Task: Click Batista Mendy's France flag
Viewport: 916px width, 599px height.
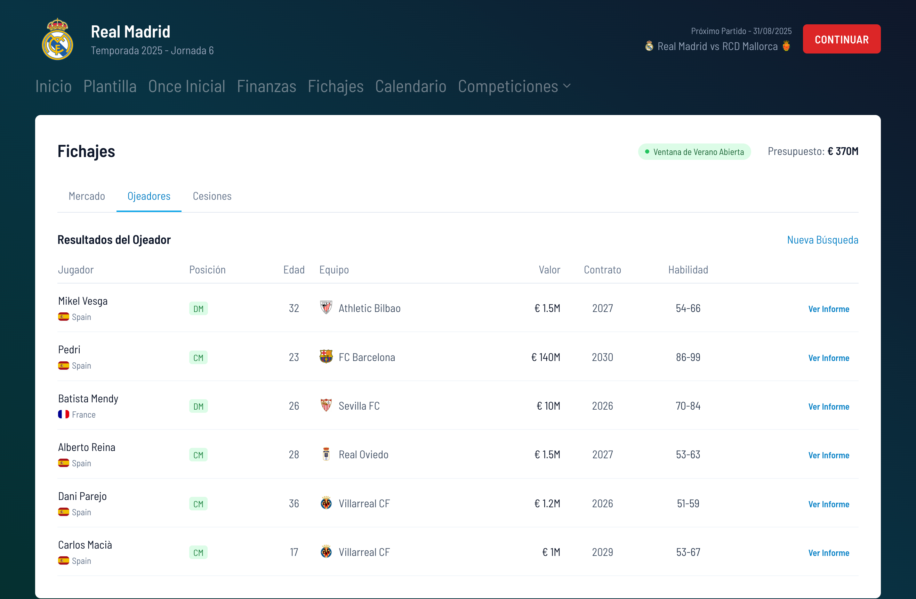Action: [x=64, y=415]
